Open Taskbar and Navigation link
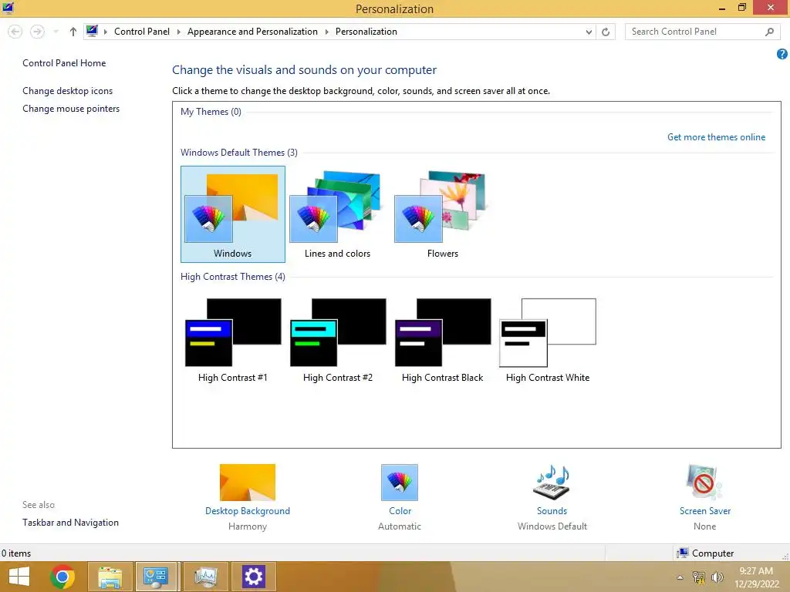This screenshot has width=790, height=592. (70, 523)
